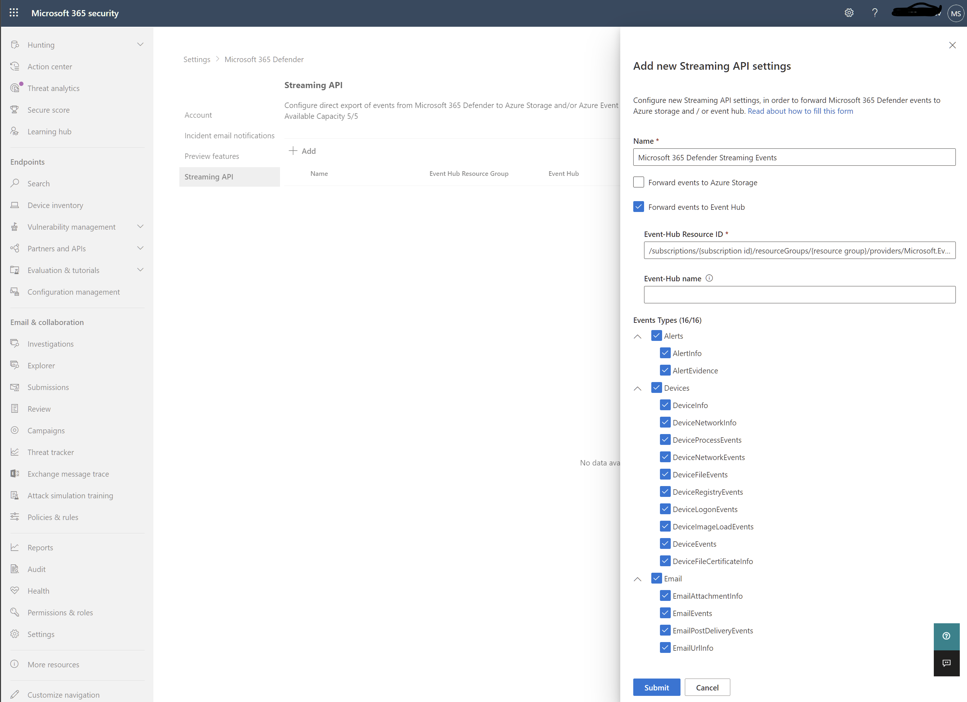Image resolution: width=967 pixels, height=702 pixels.
Task: Open Incident email notifications settings
Action: [x=229, y=135]
